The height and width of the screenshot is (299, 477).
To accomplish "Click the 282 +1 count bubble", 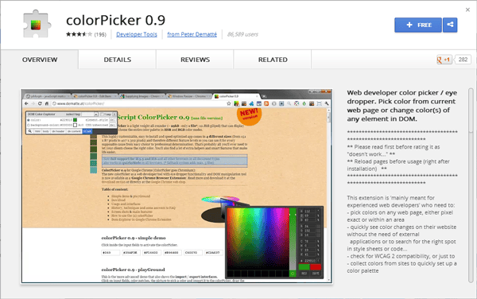I will point(463,60).
